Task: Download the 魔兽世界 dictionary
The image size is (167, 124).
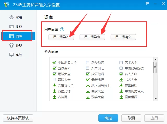Action: tap(121, 97)
